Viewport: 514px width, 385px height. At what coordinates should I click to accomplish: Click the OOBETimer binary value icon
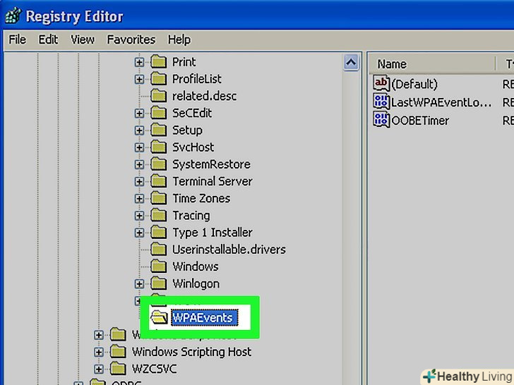pyautogui.click(x=381, y=120)
